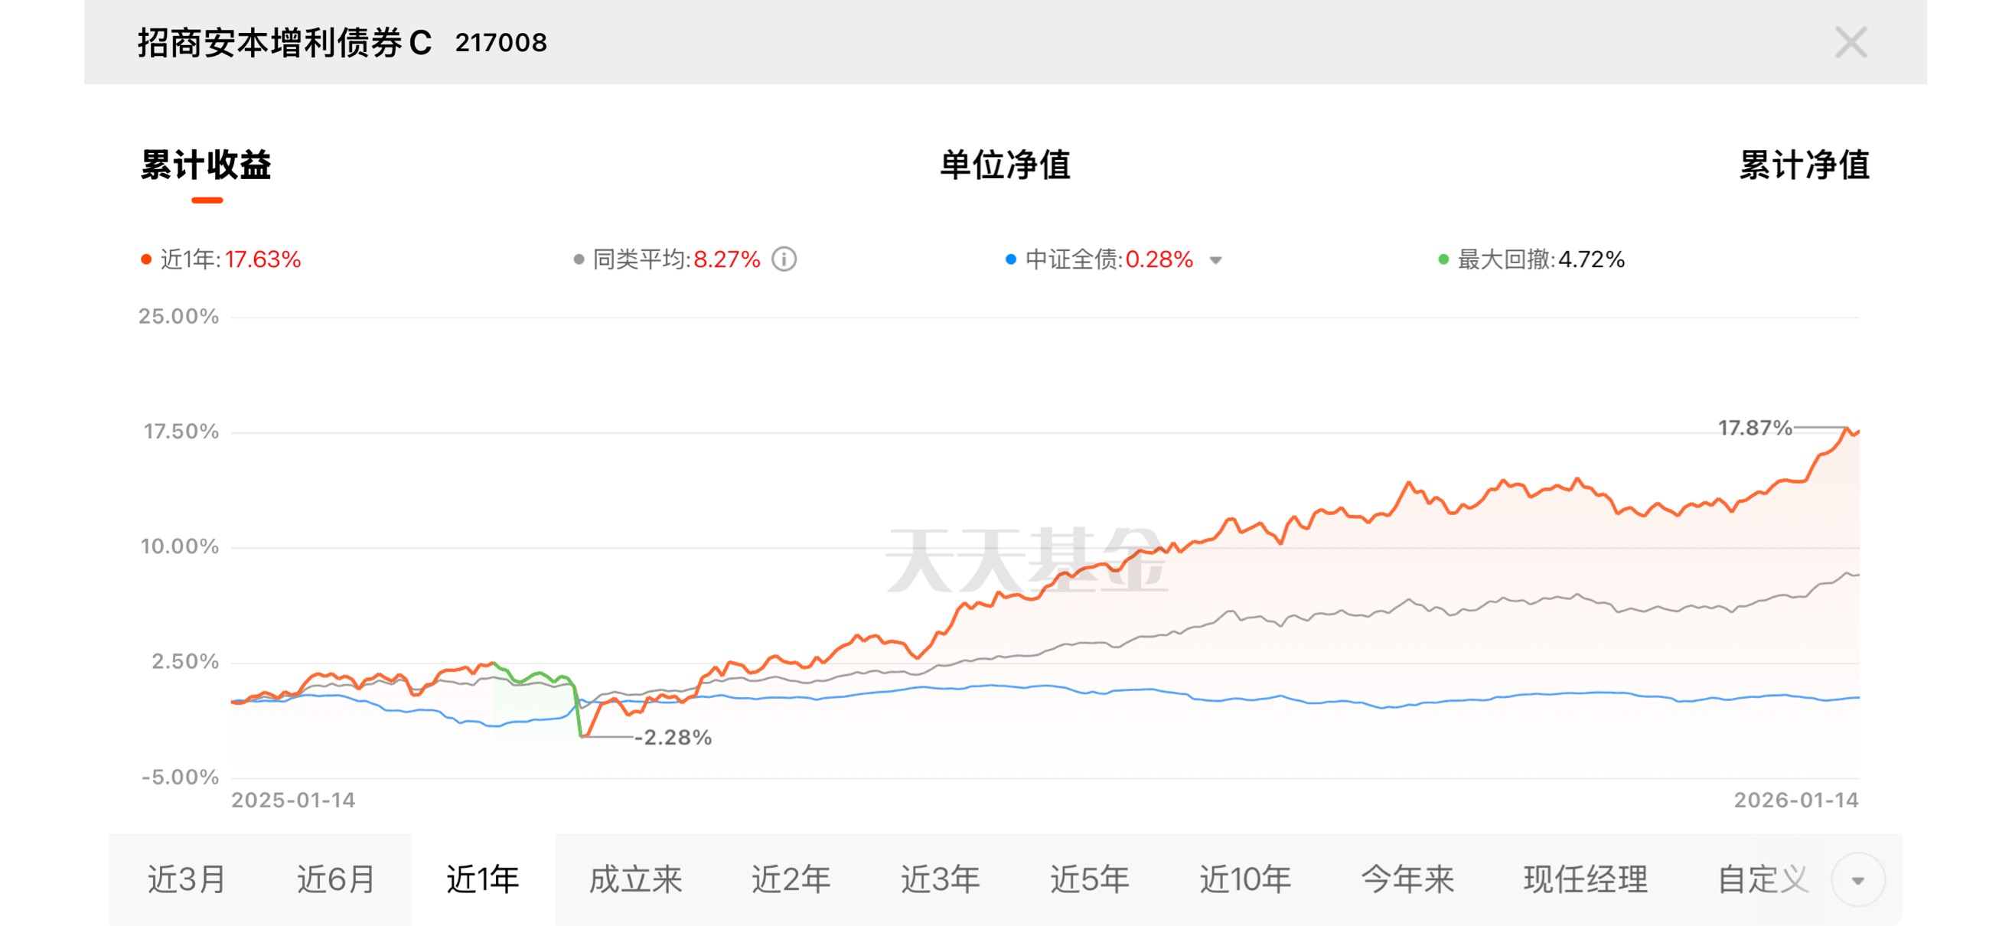Close the fund chart panel with X
This screenshot has width=2012, height=926.
[x=1850, y=43]
